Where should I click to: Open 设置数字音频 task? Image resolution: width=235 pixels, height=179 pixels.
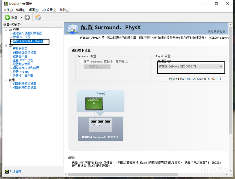pos(22,64)
